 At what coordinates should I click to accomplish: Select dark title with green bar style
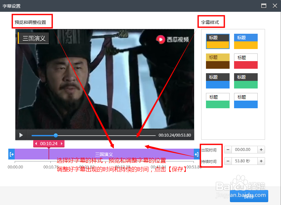[246, 81]
